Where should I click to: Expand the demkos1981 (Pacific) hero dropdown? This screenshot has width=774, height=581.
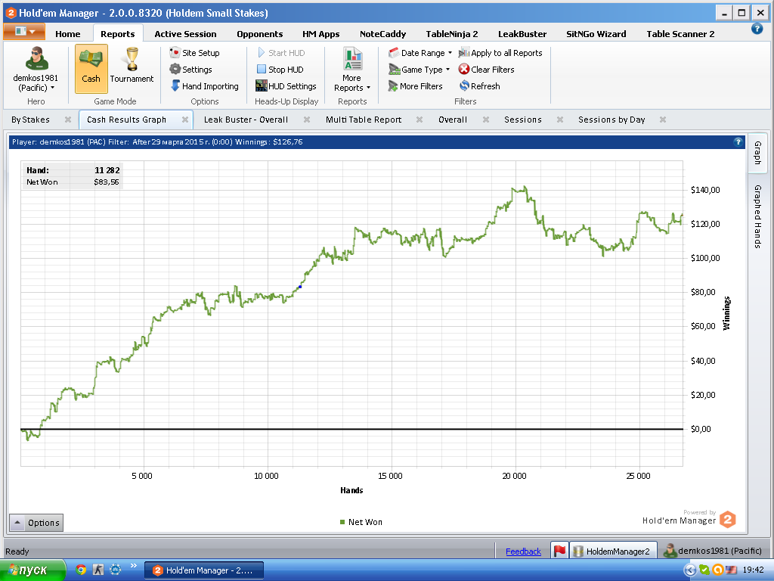[x=35, y=83]
